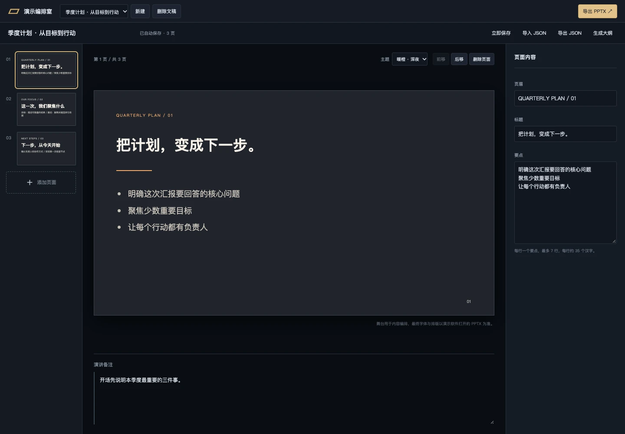Click the 新建 button

[x=140, y=11]
